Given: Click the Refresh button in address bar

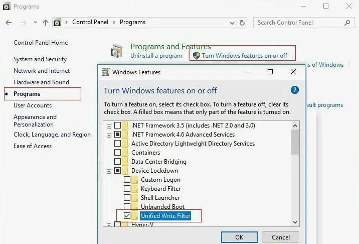Looking at the screenshot, I should [x=242, y=23].
